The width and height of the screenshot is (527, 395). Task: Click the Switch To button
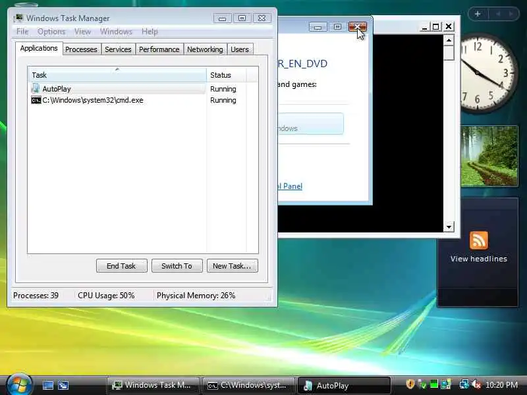(177, 266)
